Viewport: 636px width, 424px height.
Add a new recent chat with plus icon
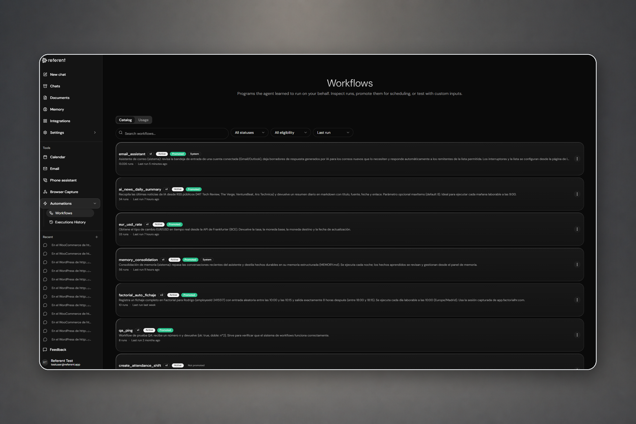(96, 237)
